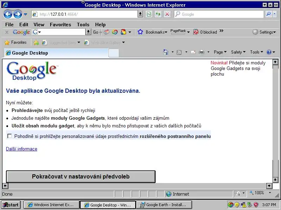Refresh the page with green arrows icon

click(x=158, y=14)
